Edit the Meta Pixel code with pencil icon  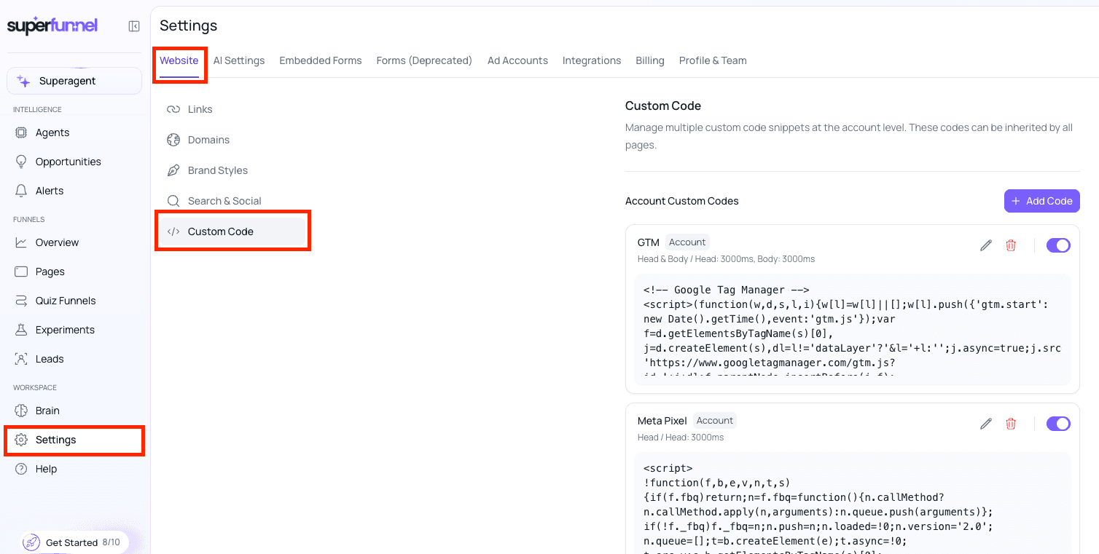(986, 424)
